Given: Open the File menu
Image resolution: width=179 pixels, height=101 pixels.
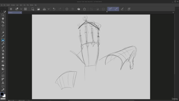Looking at the screenshot, I should 2,5.
